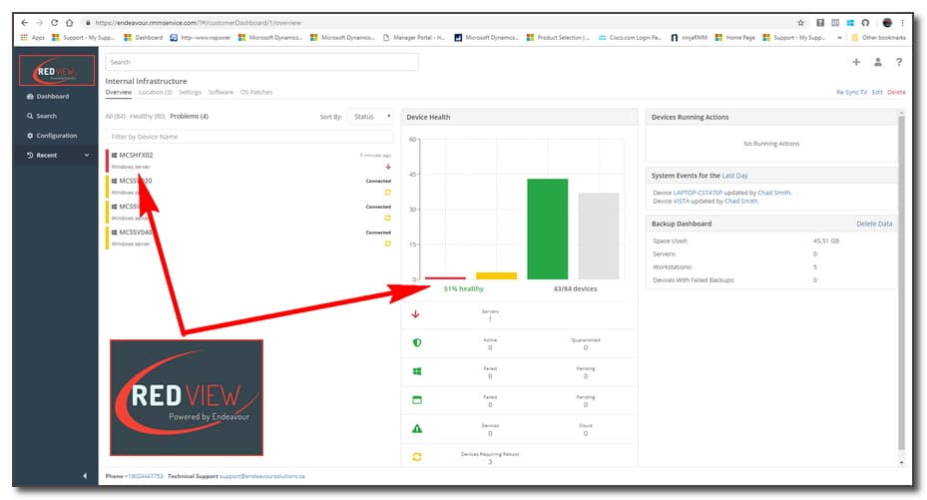Open the user account icon
The width and height of the screenshot is (927, 500).
point(877,62)
